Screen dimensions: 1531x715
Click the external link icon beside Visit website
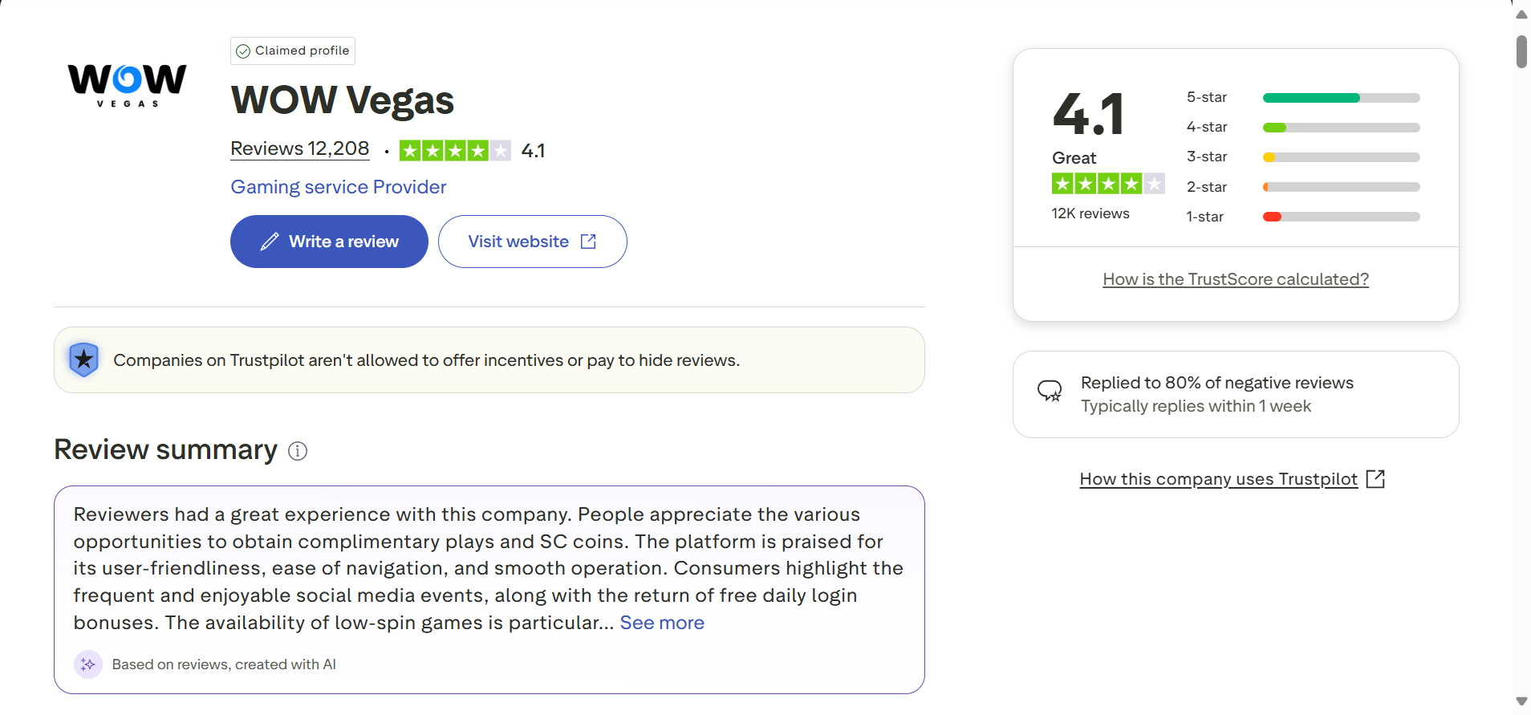(x=588, y=242)
